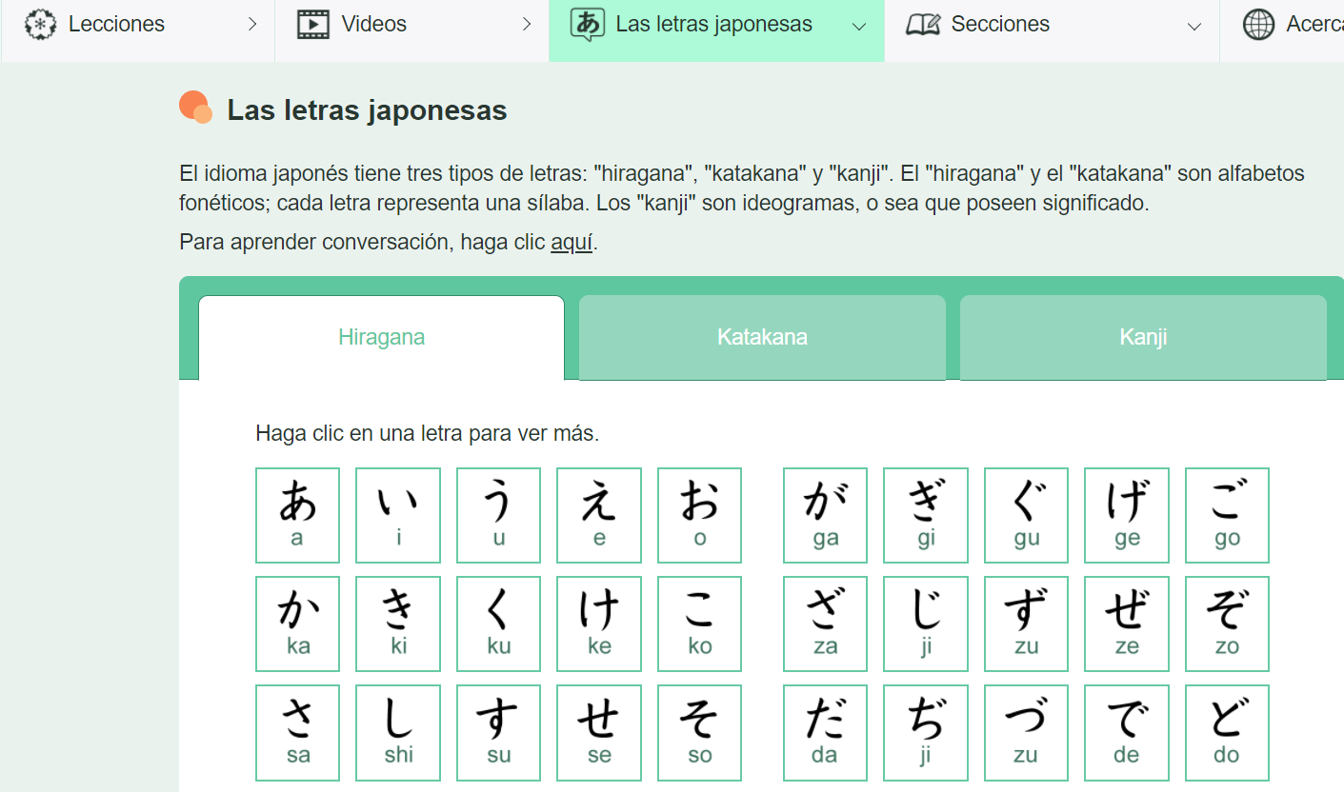
Task: Select the Hiragana tab
Action: point(381,337)
